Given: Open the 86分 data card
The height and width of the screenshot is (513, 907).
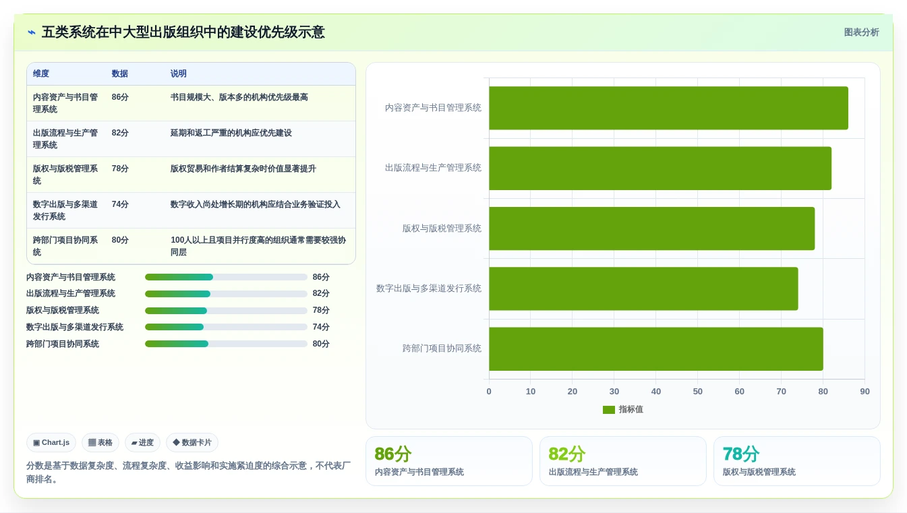Looking at the screenshot, I should 449,461.
